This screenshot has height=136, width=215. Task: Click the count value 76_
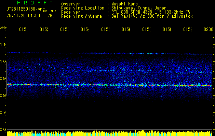click(x=51, y=16)
